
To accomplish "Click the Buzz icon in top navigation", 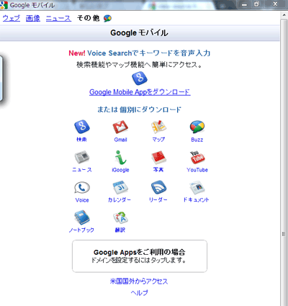I will pyautogui.click(x=107, y=18).
